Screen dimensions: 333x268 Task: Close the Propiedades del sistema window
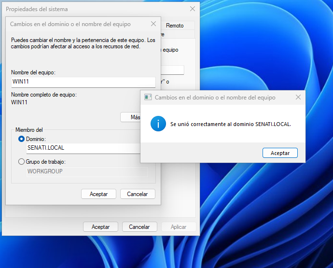tap(193, 9)
